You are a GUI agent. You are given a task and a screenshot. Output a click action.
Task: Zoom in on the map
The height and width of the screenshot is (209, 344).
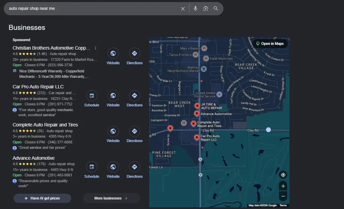coord(283,186)
